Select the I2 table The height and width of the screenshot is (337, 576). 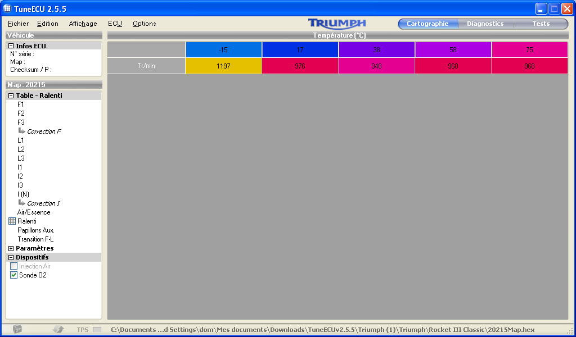click(20, 176)
